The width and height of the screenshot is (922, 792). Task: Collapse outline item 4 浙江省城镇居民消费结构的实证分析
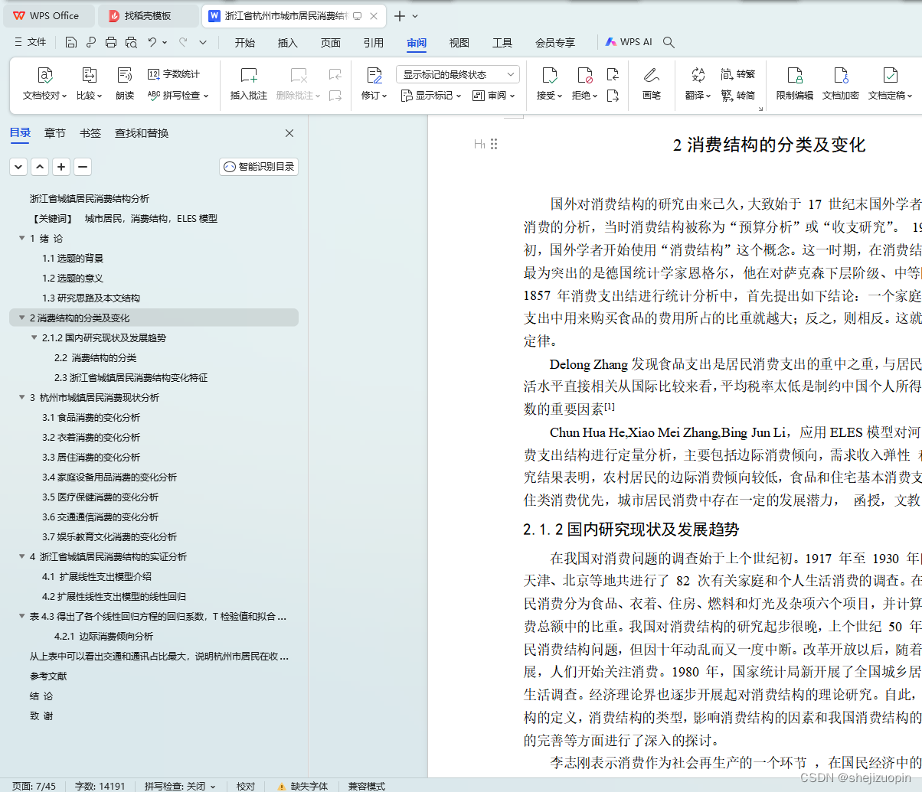tap(21, 556)
